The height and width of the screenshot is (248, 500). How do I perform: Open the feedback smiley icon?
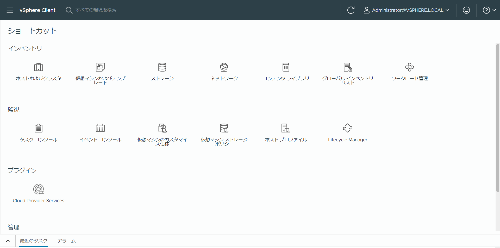(466, 10)
